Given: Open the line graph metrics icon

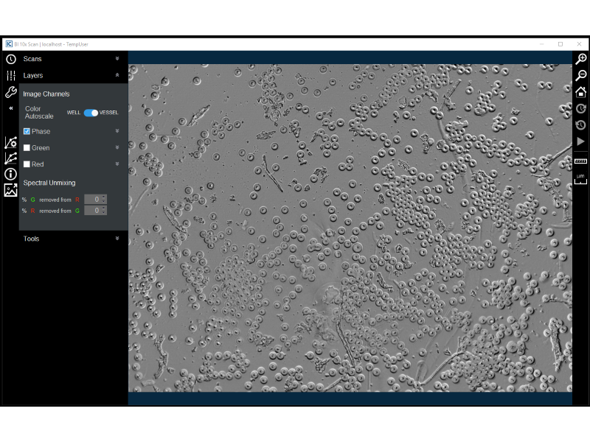Looking at the screenshot, I should tap(11, 158).
